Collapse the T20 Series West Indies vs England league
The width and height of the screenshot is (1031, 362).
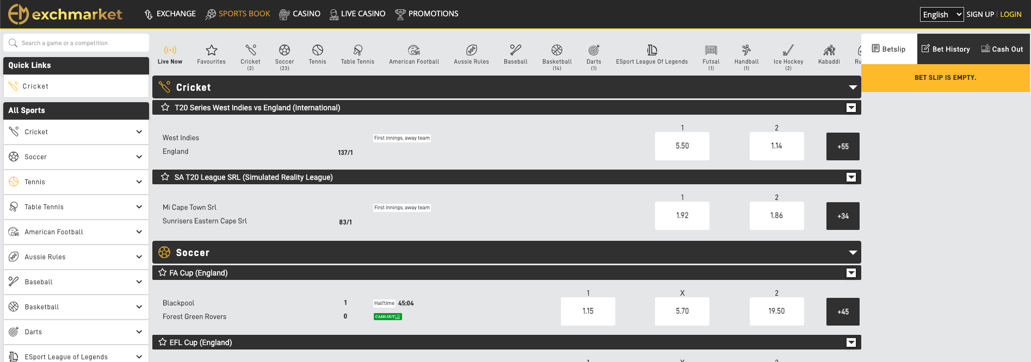(x=851, y=108)
